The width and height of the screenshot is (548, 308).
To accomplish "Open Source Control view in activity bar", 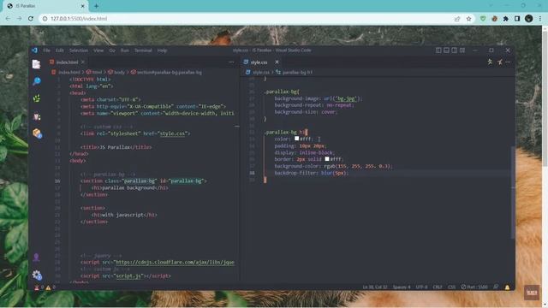I will (x=36, y=98).
